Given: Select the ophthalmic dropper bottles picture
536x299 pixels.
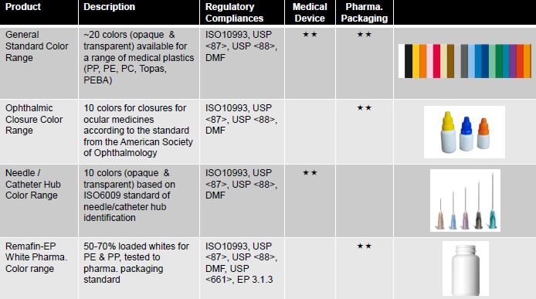Looking at the screenshot, I should point(464,132).
